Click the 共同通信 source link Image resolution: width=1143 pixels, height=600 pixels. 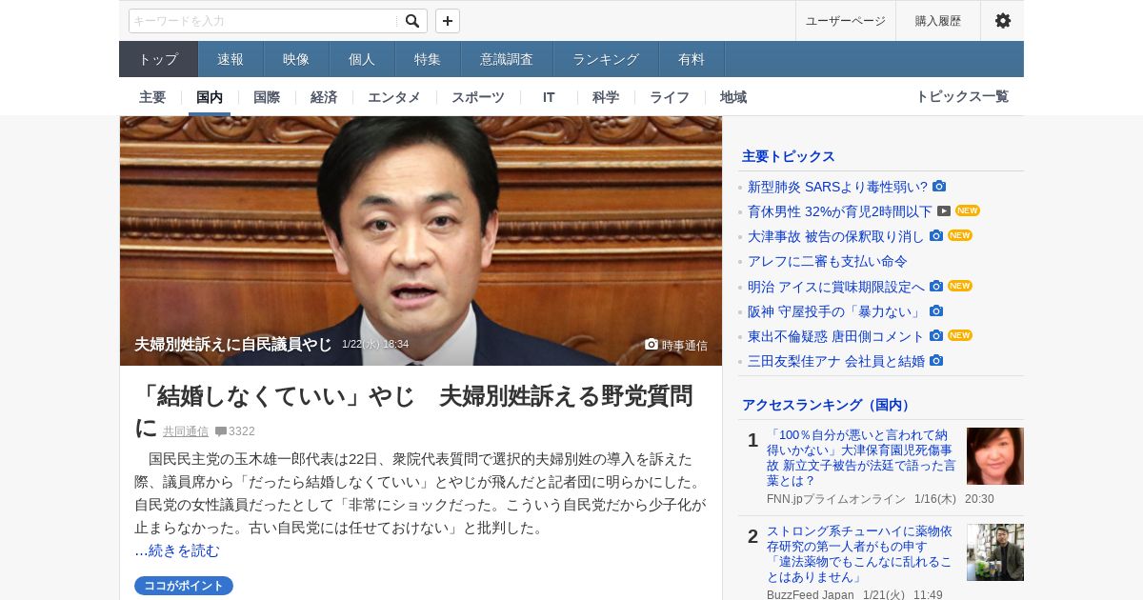(186, 431)
